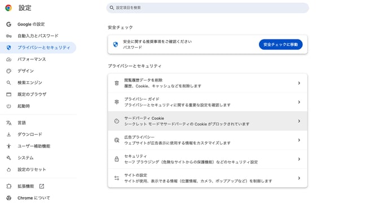This screenshot has width=388, height=205.
Task: Click the 設定 page title
Action: tap(25, 8)
